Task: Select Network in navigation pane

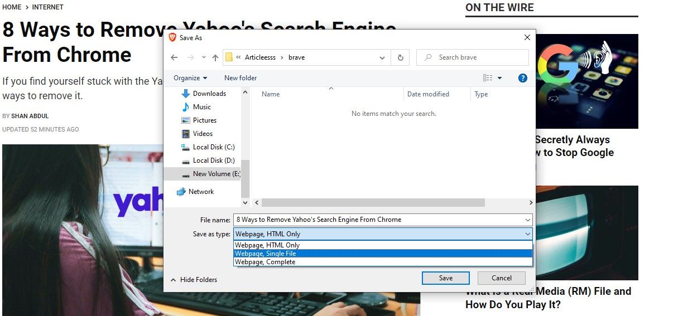Action: coord(201,192)
